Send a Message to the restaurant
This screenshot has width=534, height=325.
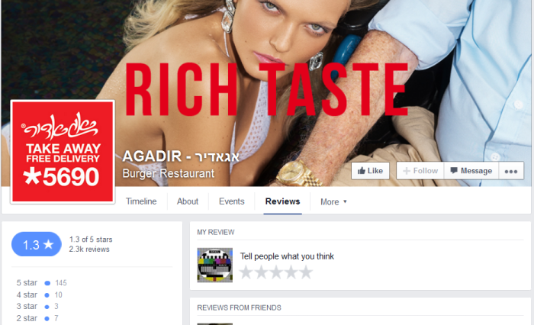pyautogui.click(x=471, y=171)
